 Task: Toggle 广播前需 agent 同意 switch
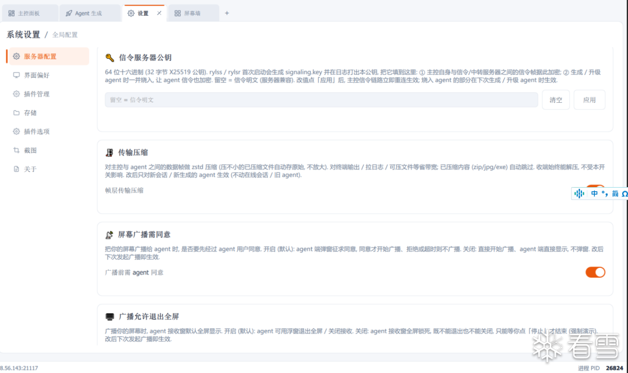click(595, 272)
